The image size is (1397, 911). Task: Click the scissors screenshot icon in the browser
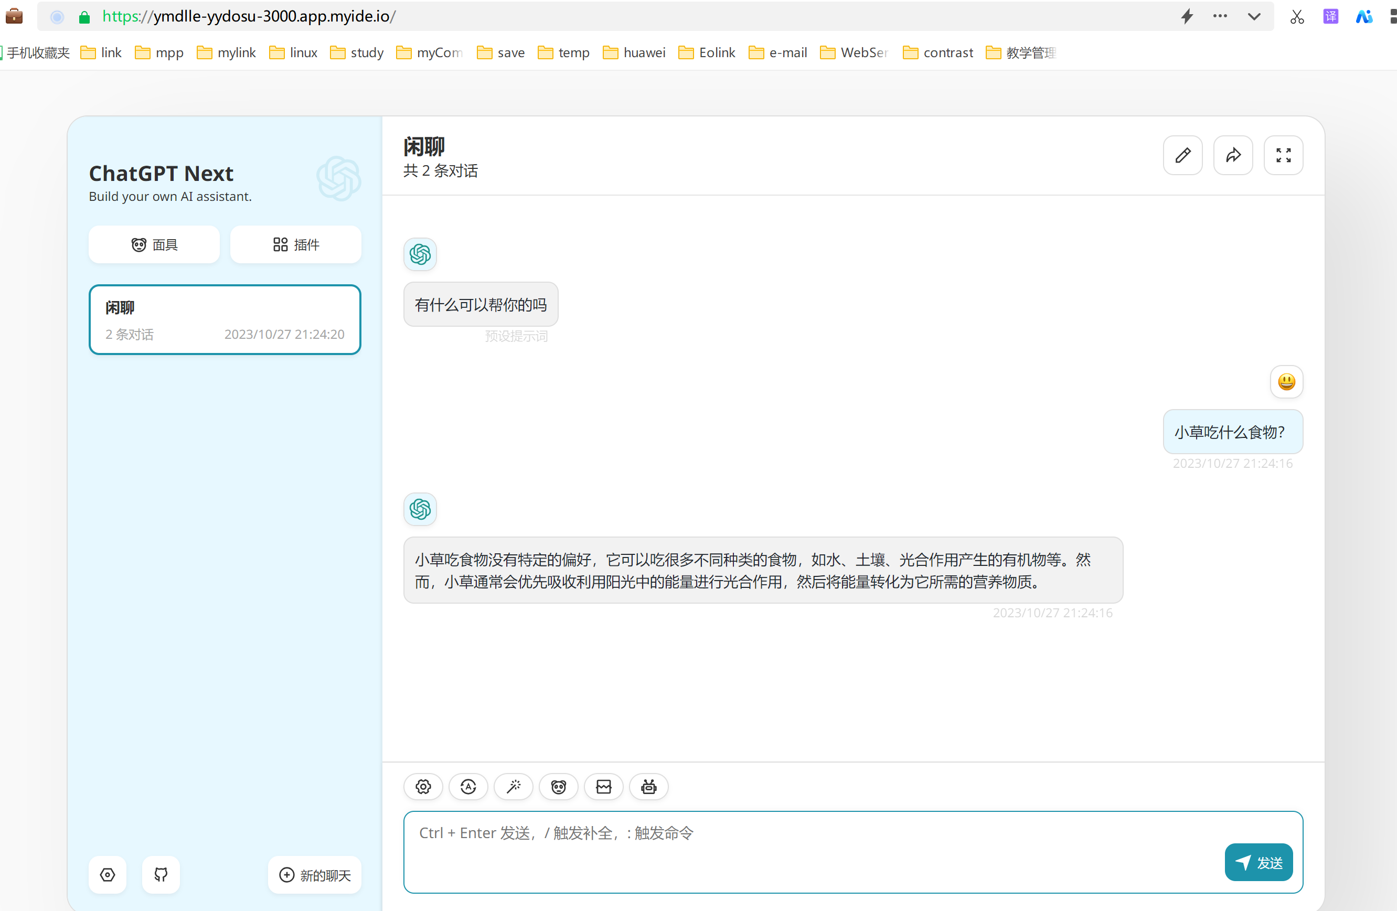pyautogui.click(x=1297, y=16)
